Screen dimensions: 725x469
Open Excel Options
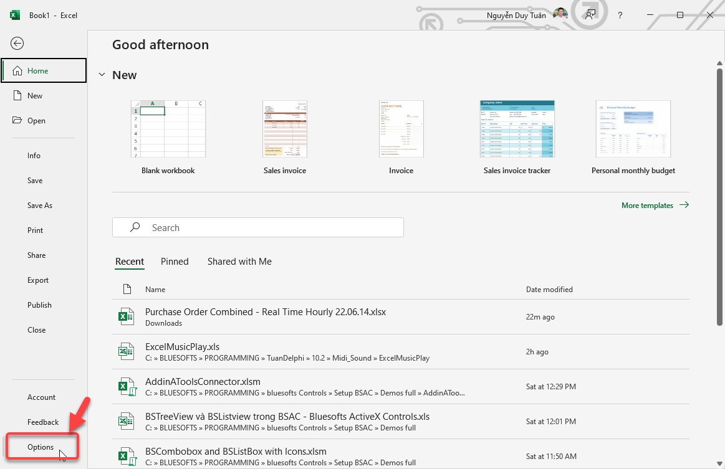[x=42, y=447]
